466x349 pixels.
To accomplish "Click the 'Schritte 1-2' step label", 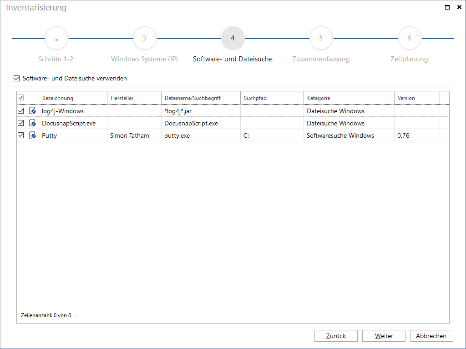I will pos(56,59).
